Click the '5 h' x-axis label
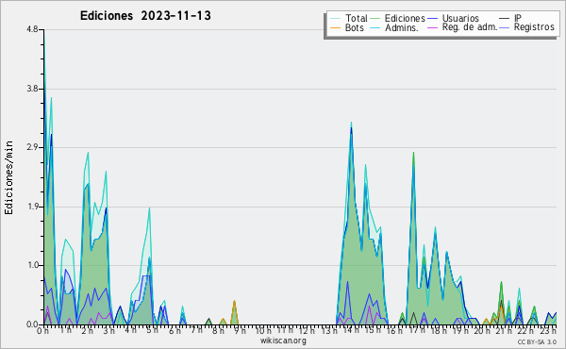 pyautogui.click(x=152, y=330)
